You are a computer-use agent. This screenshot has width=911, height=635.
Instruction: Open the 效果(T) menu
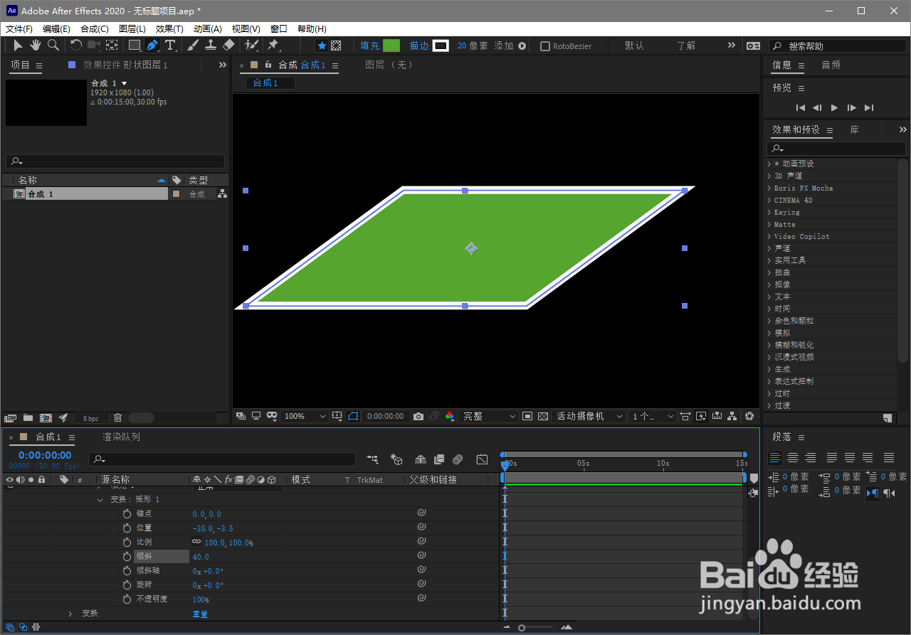coord(169,29)
